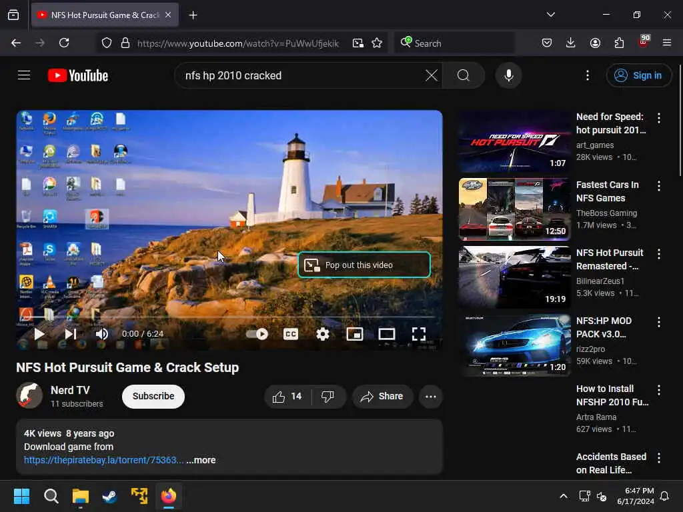This screenshot has height=512, width=683.
Task: Open Fastest Cars In NFS Games thumbnail
Action: [514, 209]
